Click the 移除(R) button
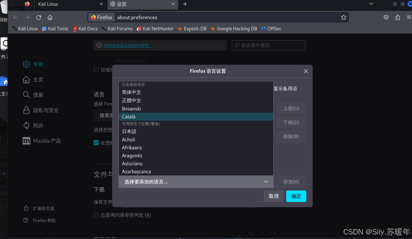412x239 pixels. coord(291,137)
